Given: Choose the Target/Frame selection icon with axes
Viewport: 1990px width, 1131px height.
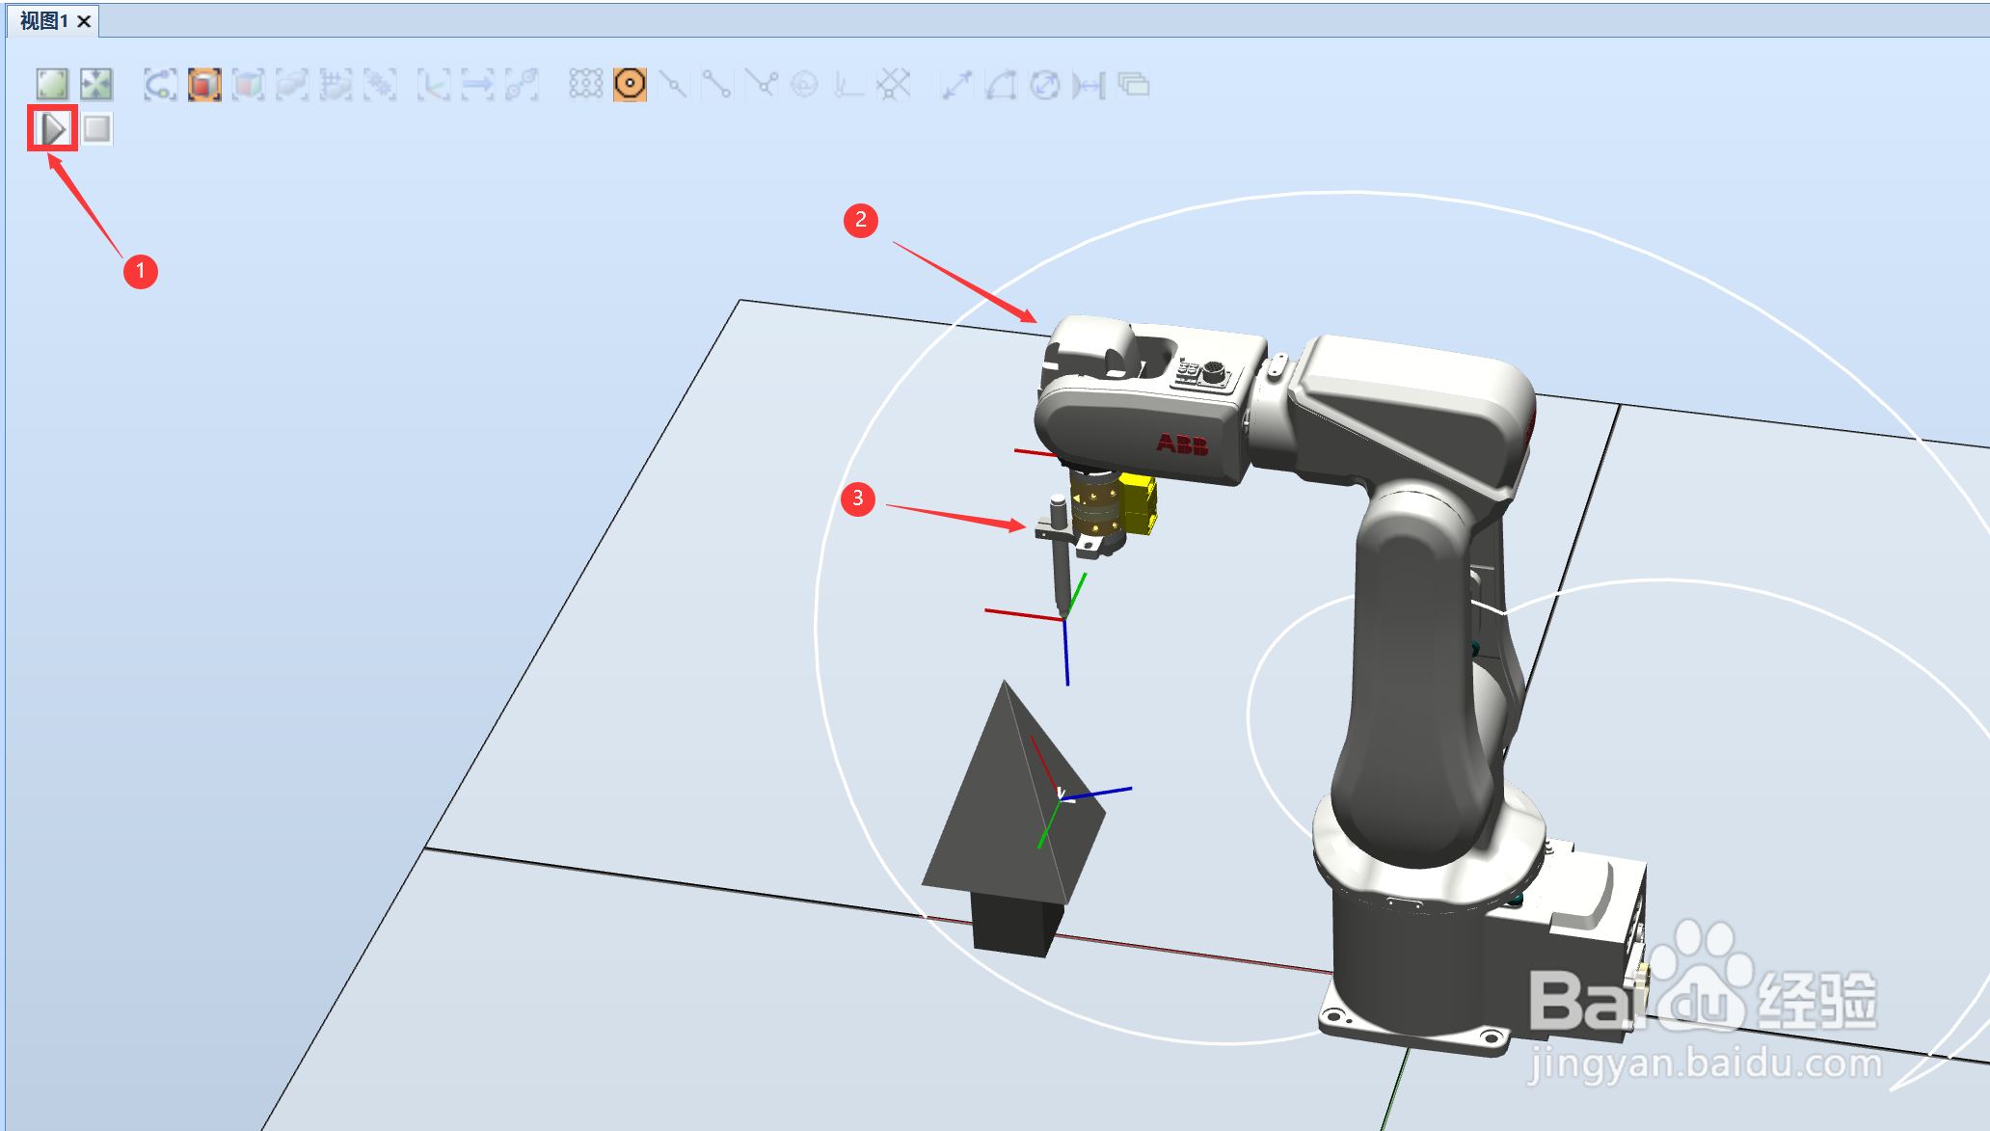Looking at the screenshot, I should click(433, 85).
